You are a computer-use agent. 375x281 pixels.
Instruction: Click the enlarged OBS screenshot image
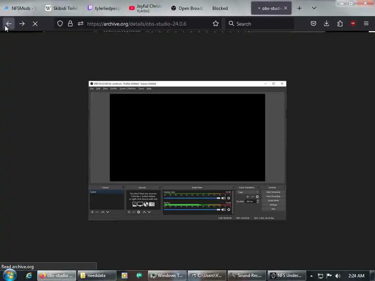point(187,150)
